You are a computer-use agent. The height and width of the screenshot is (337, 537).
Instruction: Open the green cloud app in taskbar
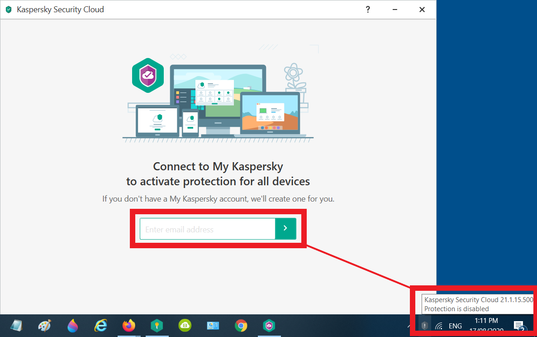(185, 326)
